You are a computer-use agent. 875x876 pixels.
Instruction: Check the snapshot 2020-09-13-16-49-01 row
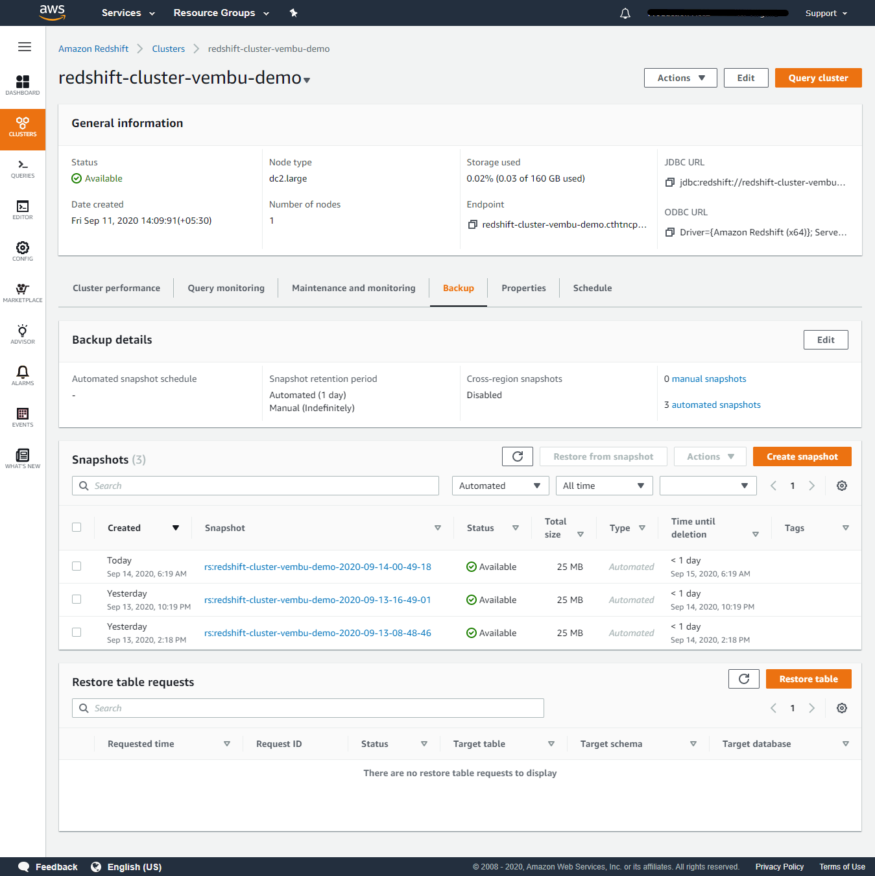click(x=77, y=599)
